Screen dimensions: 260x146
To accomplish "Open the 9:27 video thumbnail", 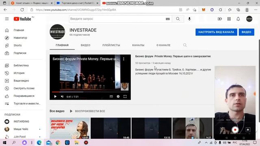I will [x=192, y=128].
